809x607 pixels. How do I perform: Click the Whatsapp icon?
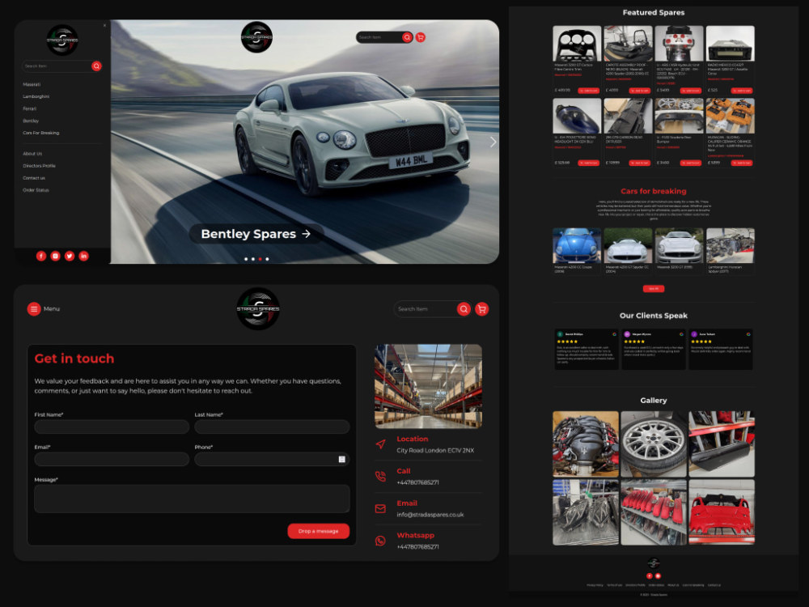(x=381, y=541)
